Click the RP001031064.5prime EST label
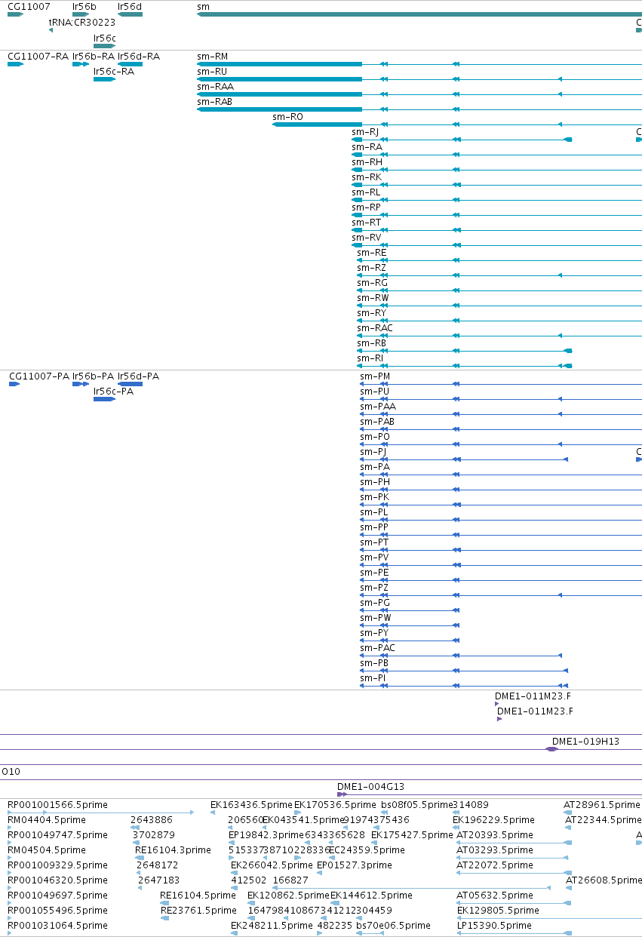The height and width of the screenshot is (937, 642). pyautogui.click(x=57, y=926)
